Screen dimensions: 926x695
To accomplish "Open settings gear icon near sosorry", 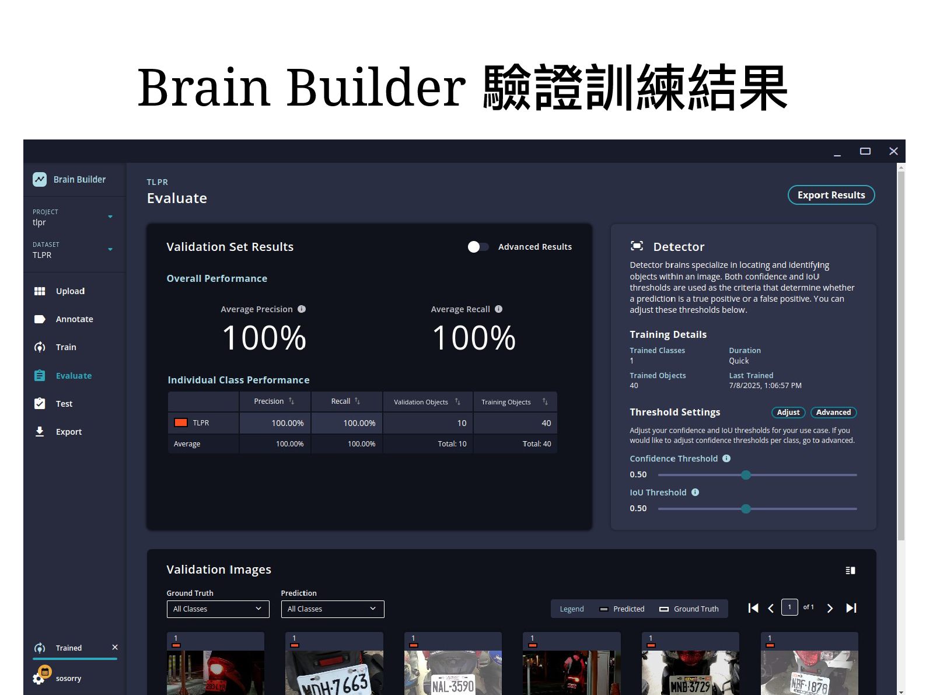I will coord(39,679).
